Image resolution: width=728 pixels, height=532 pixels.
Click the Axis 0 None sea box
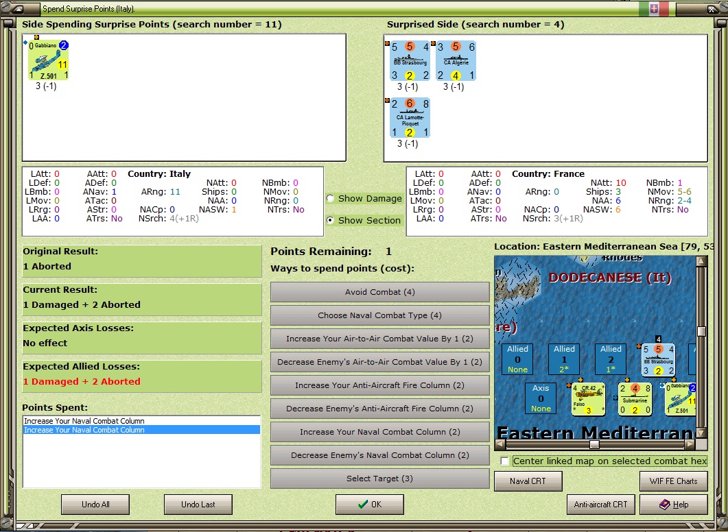coord(541,398)
